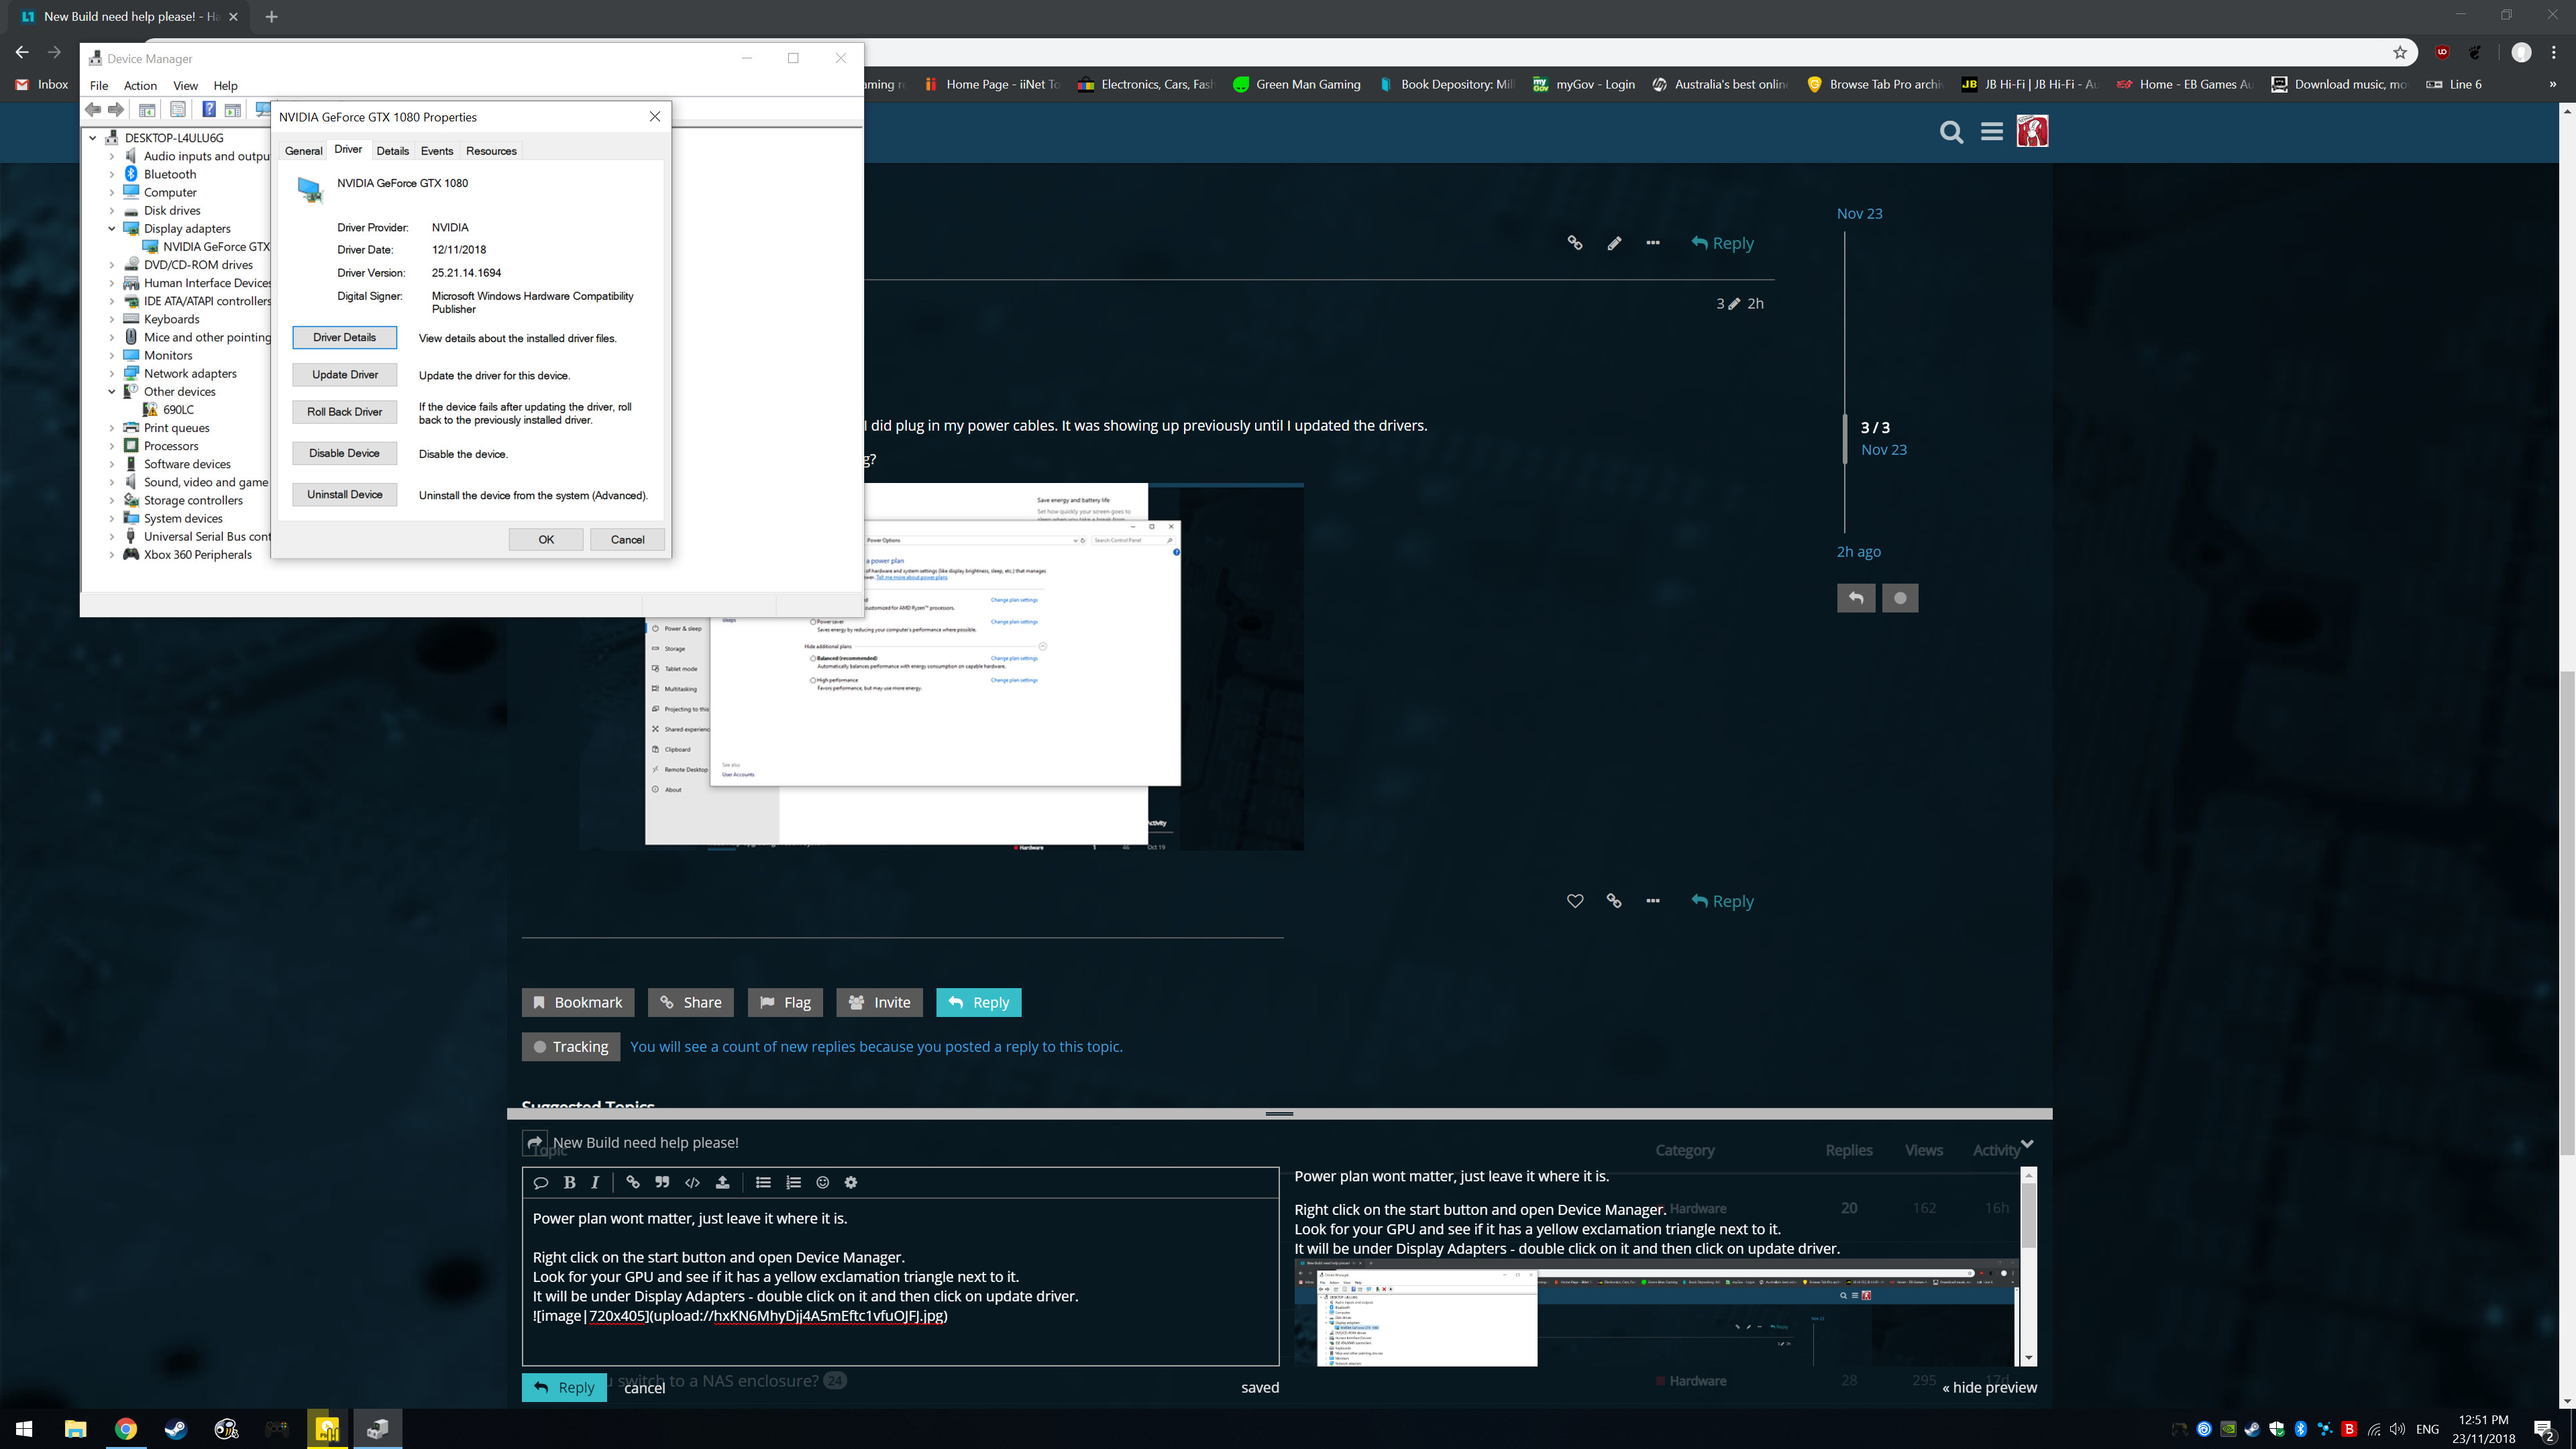The image size is (2576, 1449).
Task: Select the 690LC device in the tree
Action: 179,410
